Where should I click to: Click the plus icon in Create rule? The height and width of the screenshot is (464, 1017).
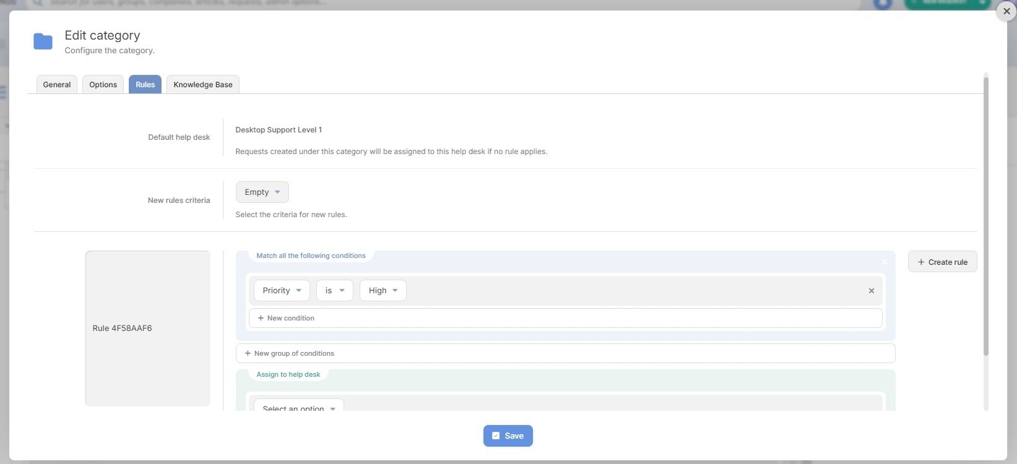click(x=921, y=262)
